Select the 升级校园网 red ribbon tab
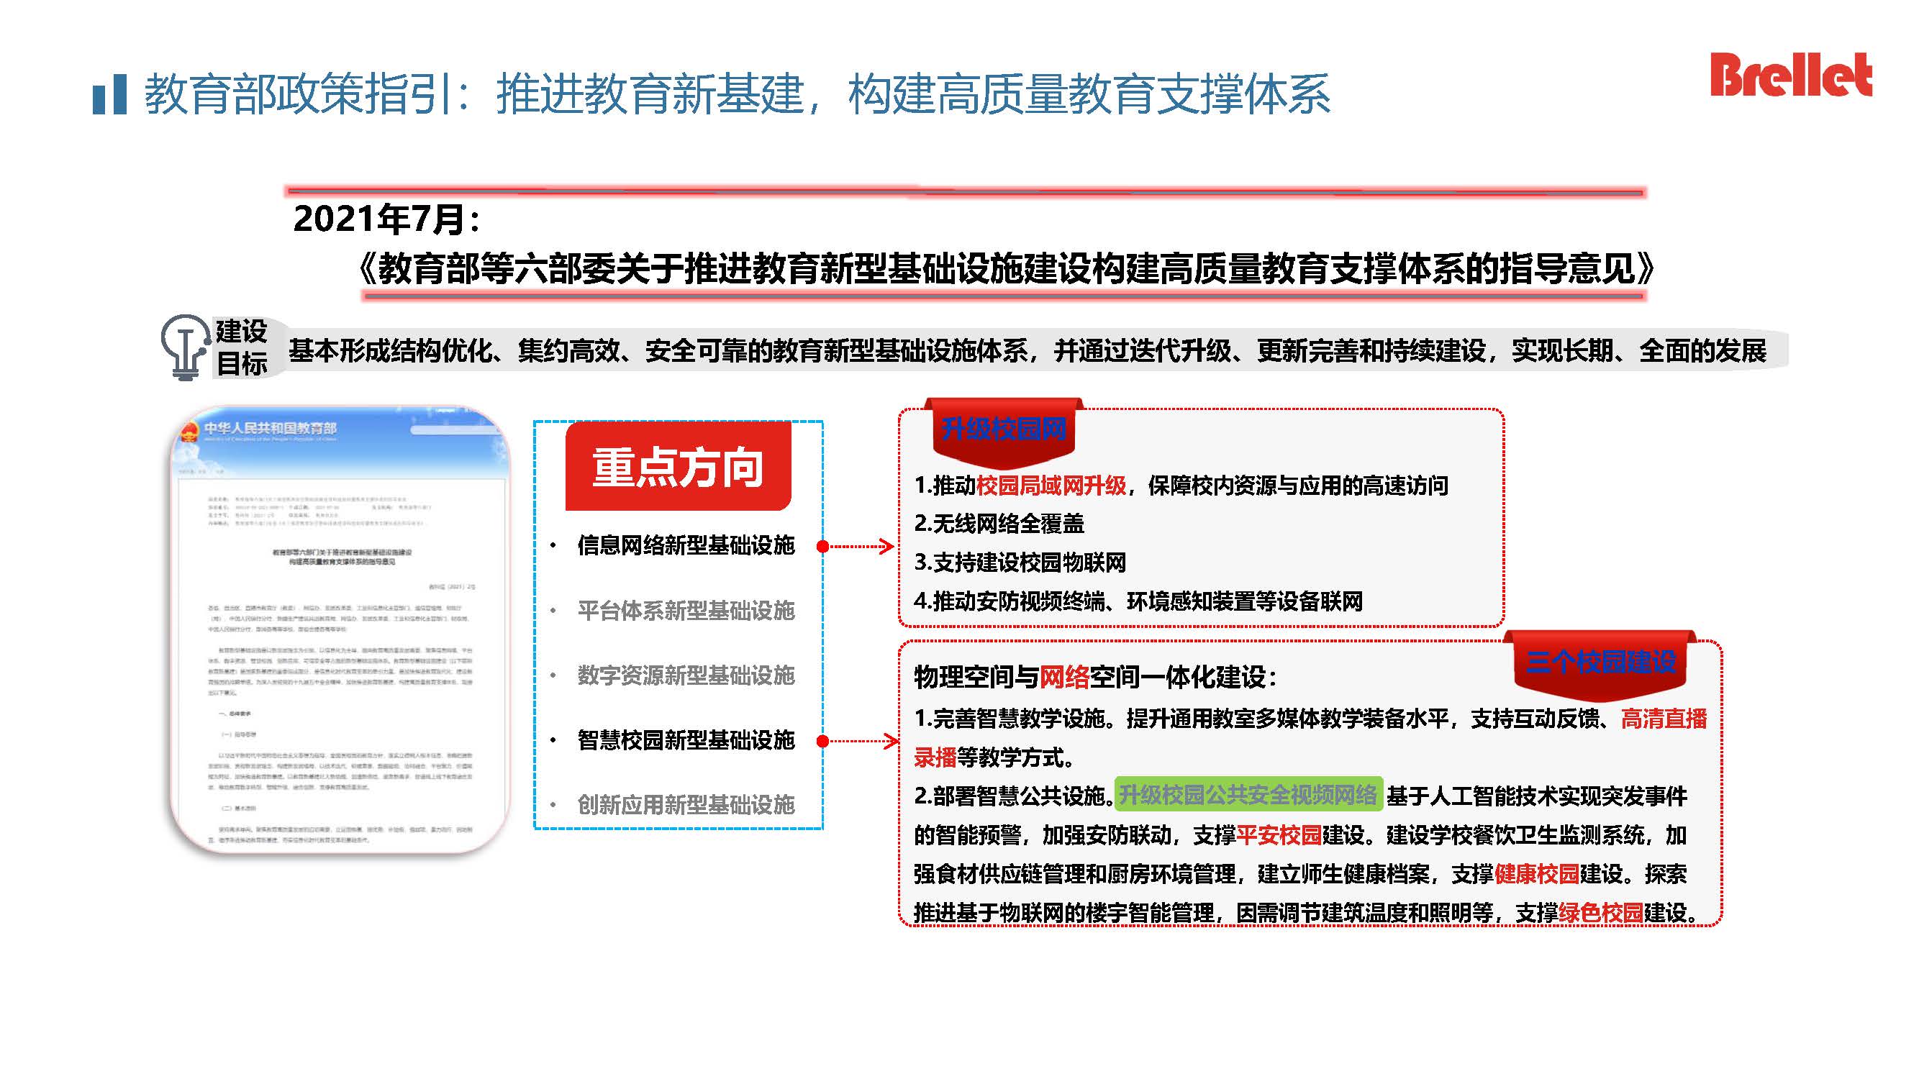Image resolution: width=1919 pixels, height=1079 pixels. point(1004,429)
